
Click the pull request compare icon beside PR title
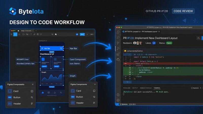click(198, 38)
